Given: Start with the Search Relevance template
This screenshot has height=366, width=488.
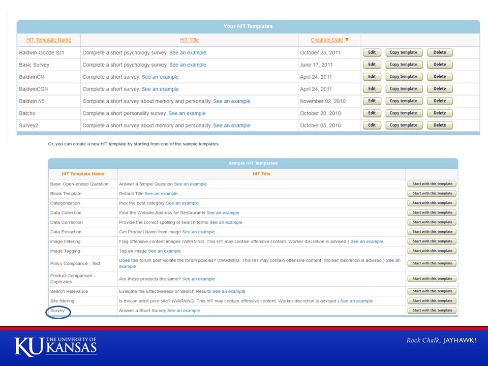Looking at the screenshot, I should (x=432, y=292).
